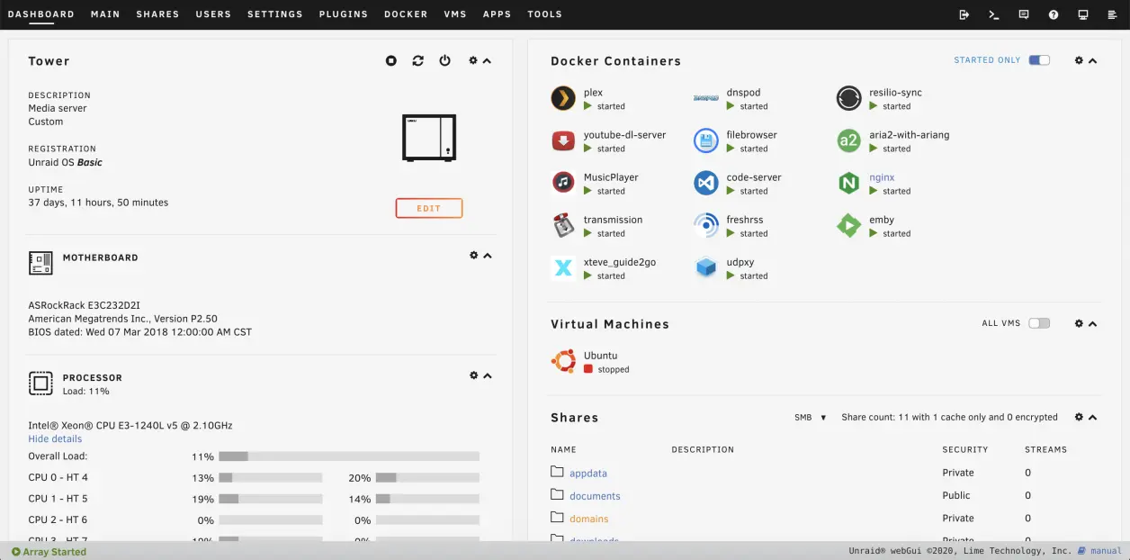Switch to the Users tab
This screenshot has width=1130, height=560.
click(x=213, y=14)
